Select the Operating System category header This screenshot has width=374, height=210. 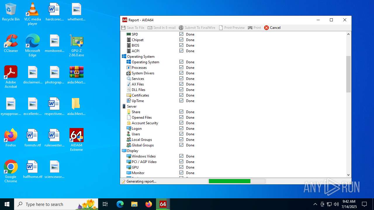[x=138, y=57]
